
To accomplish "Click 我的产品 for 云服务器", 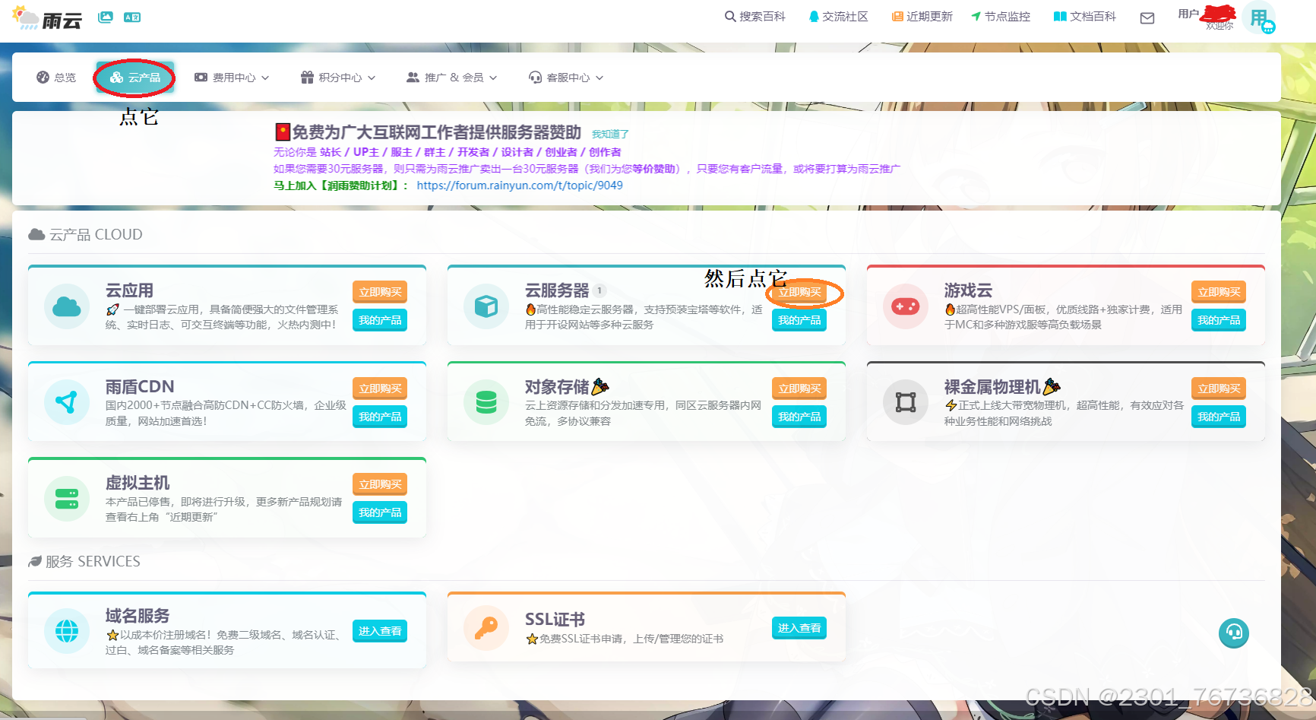I will coord(799,320).
